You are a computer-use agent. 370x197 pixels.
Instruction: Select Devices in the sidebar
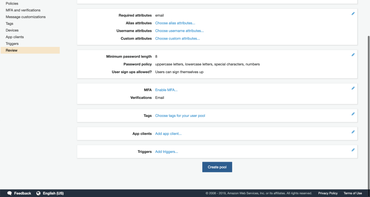pyautogui.click(x=12, y=30)
